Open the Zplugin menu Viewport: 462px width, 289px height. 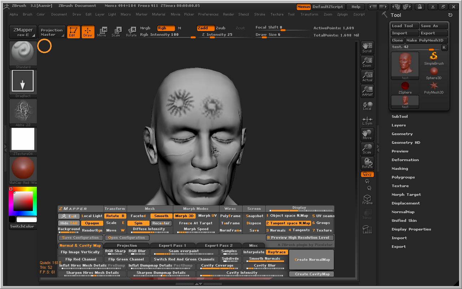tap(342, 14)
